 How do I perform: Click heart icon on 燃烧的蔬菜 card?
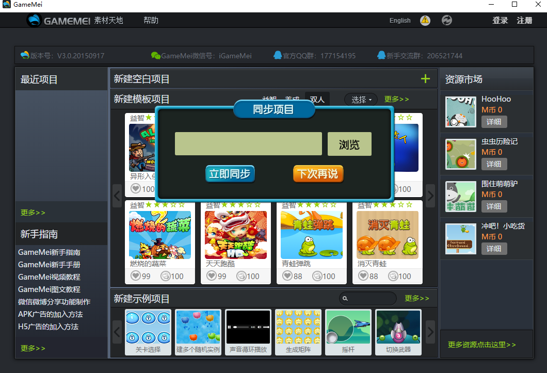[x=135, y=276]
